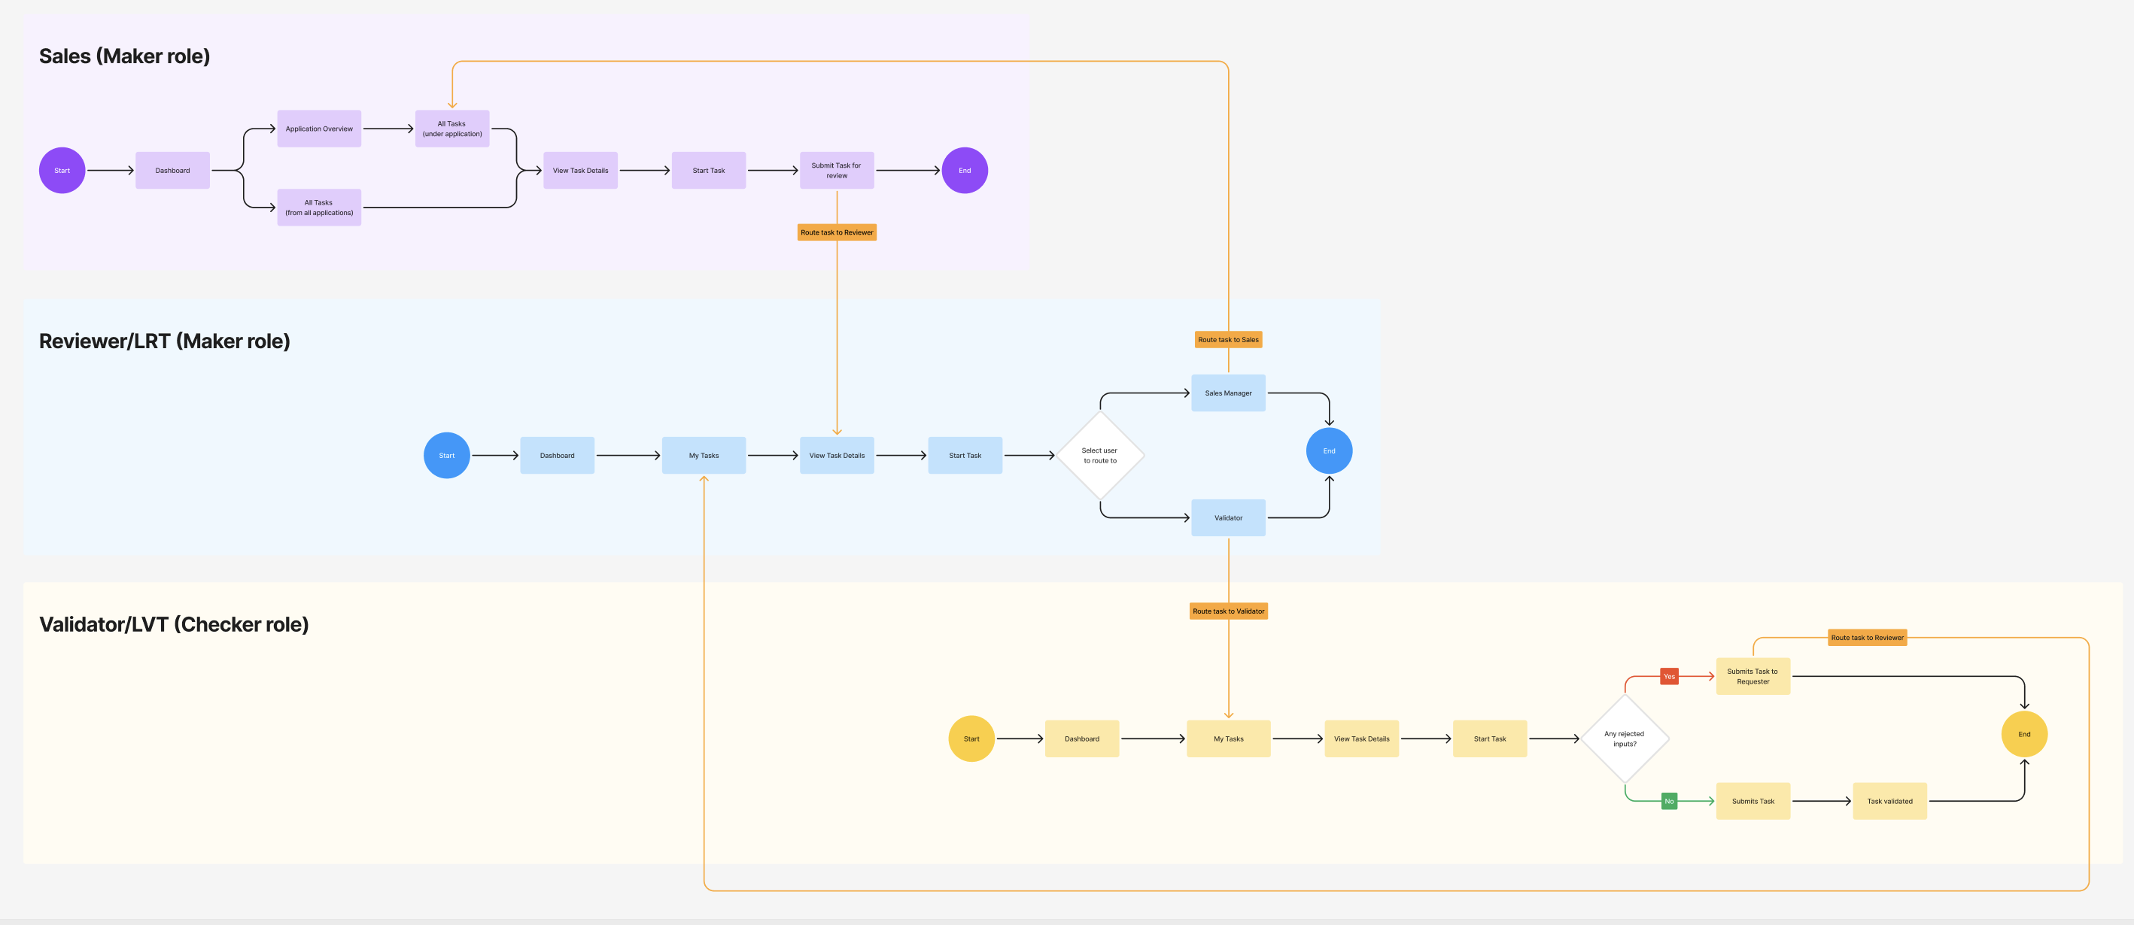2134x925 pixels.
Task: Click the red Yes branch label
Action: [x=1669, y=677]
